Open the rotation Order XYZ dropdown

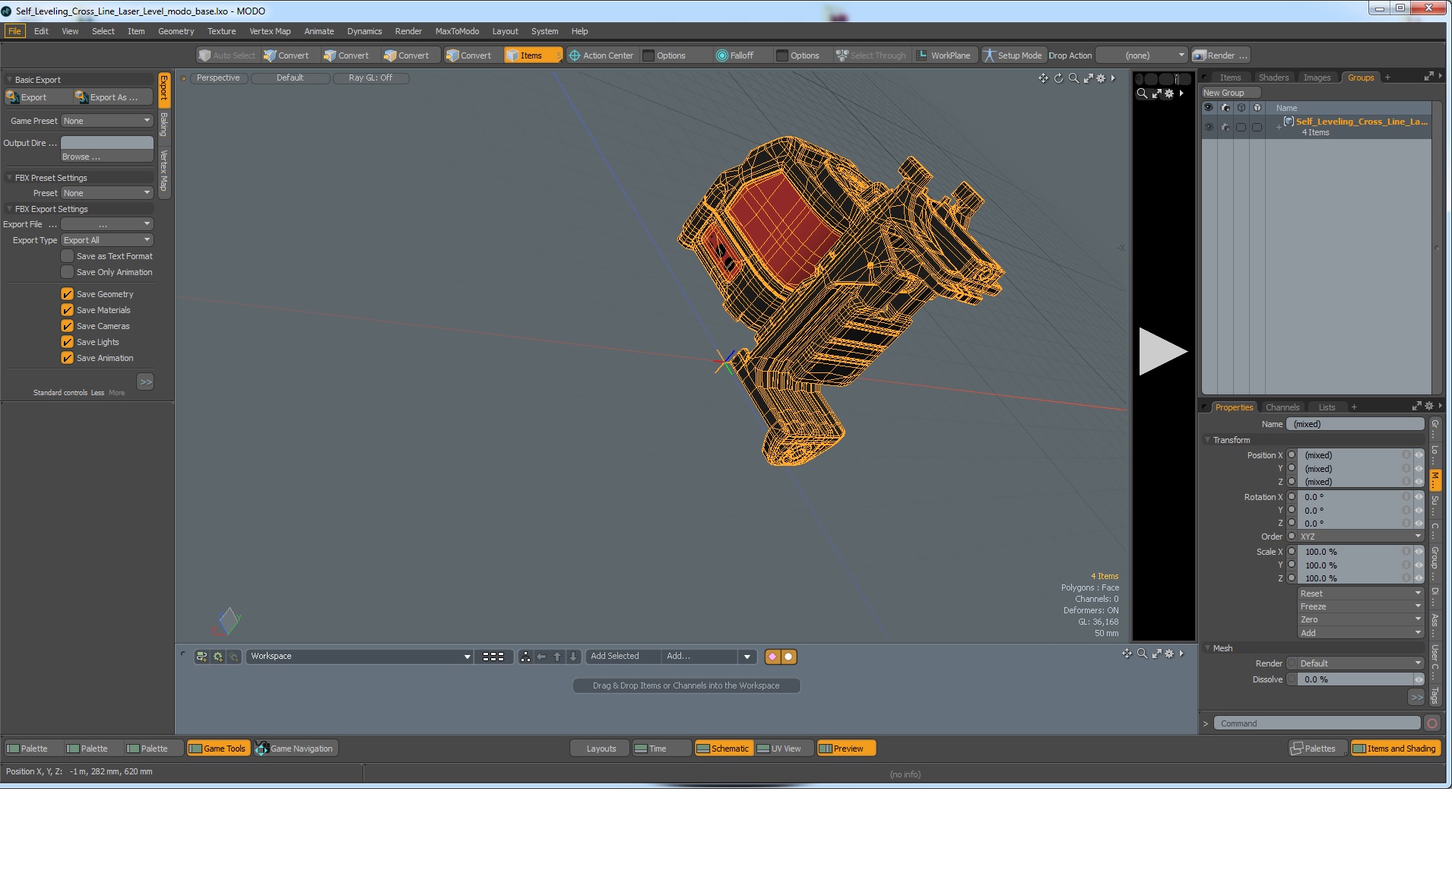[1360, 537]
